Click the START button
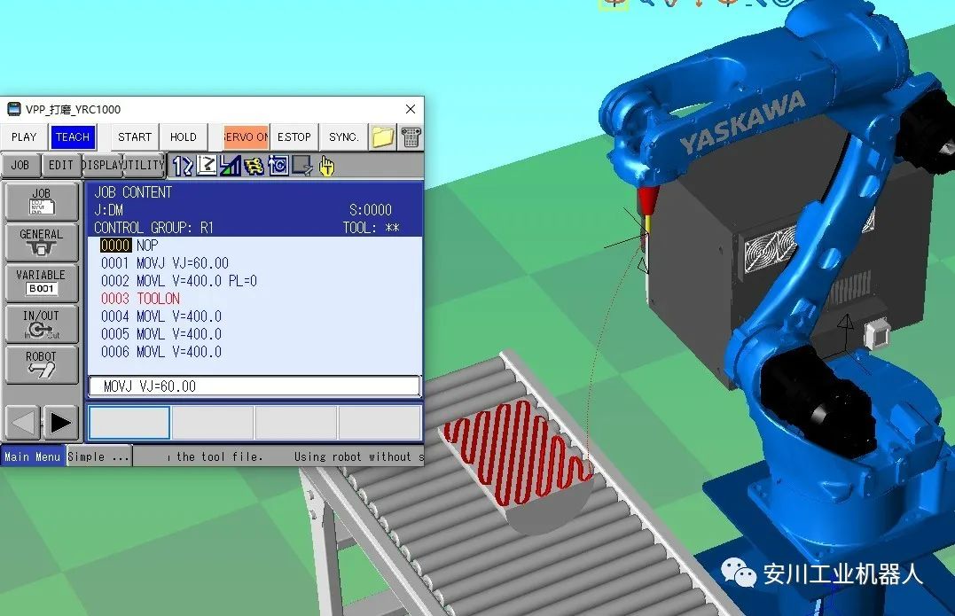Viewport: 955px width, 616px height. pyautogui.click(x=135, y=137)
